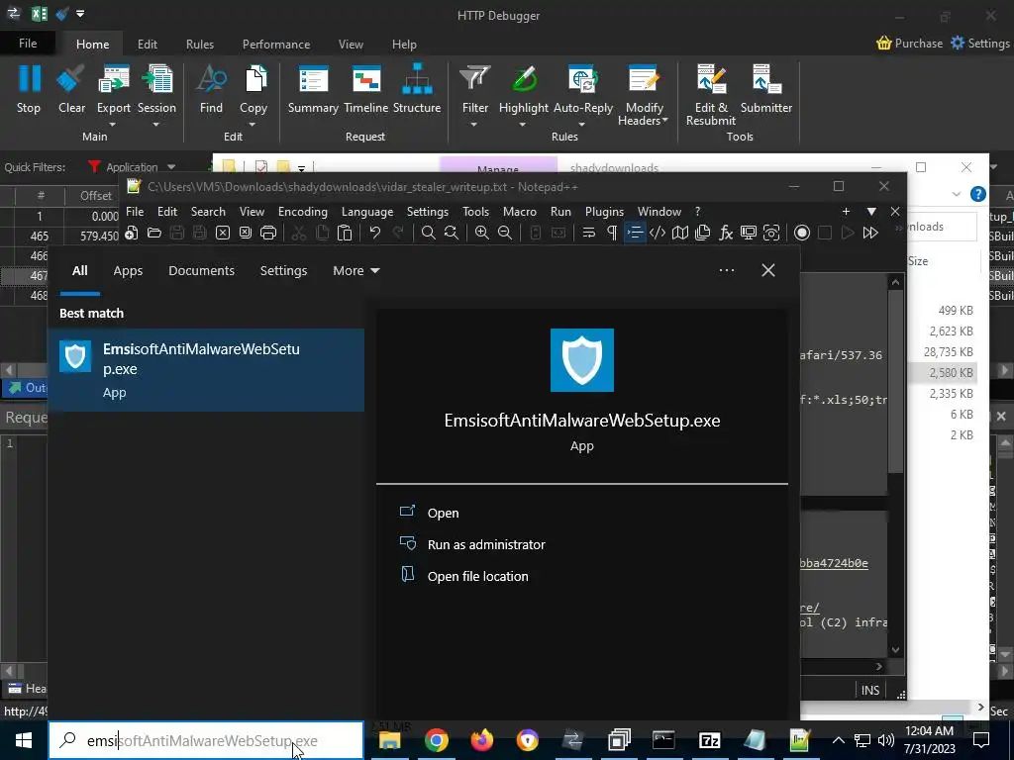Expand the Highlight dropdown arrow
Screen dimensions: 1014x760
(523, 124)
